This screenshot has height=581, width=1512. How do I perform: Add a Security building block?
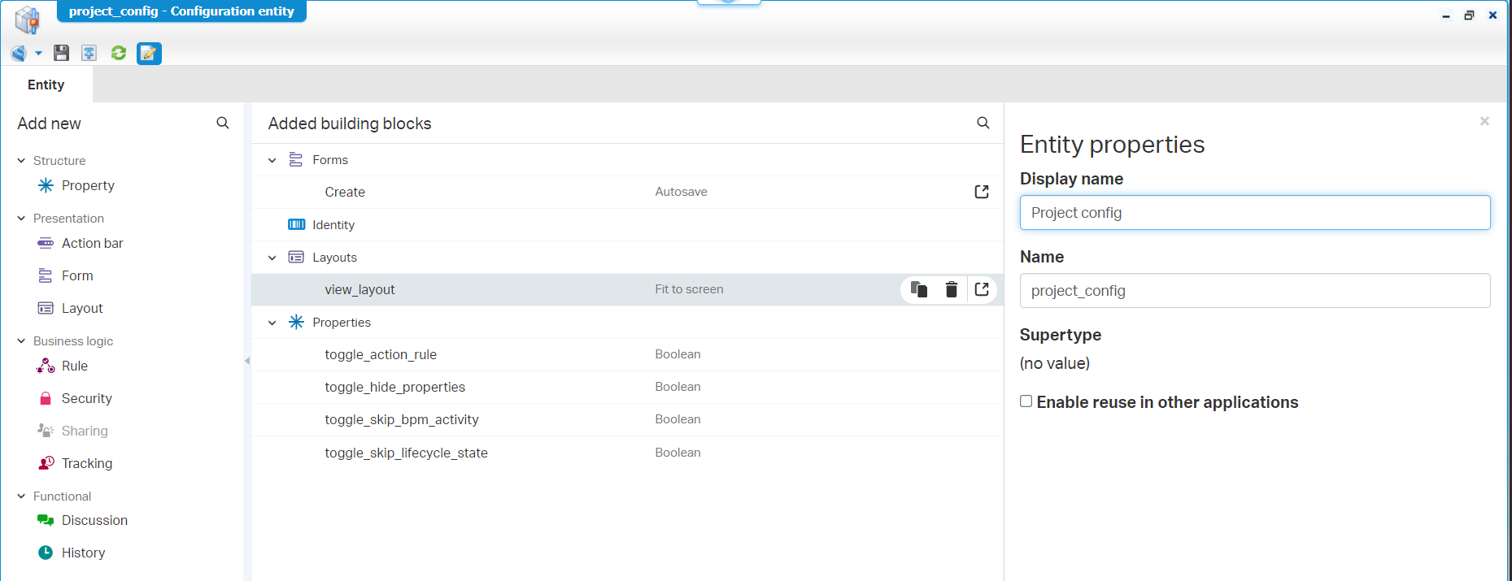(x=86, y=398)
